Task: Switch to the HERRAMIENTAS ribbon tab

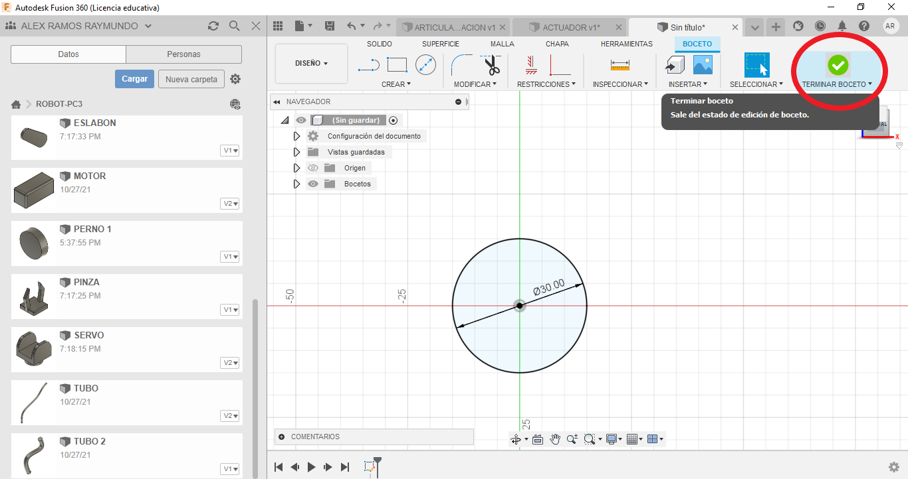Action: pos(627,44)
